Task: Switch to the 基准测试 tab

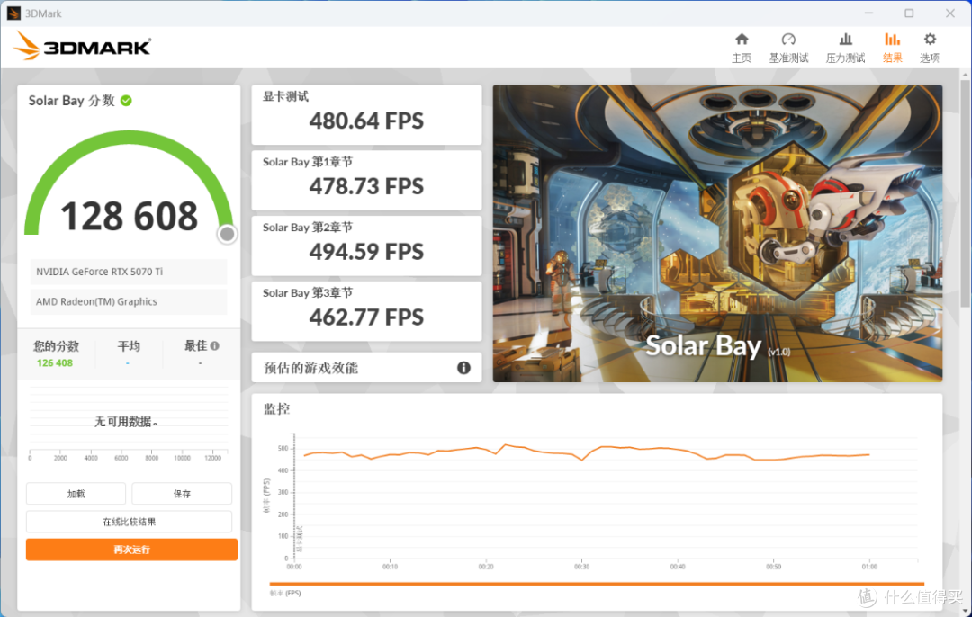Action: pos(788,46)
